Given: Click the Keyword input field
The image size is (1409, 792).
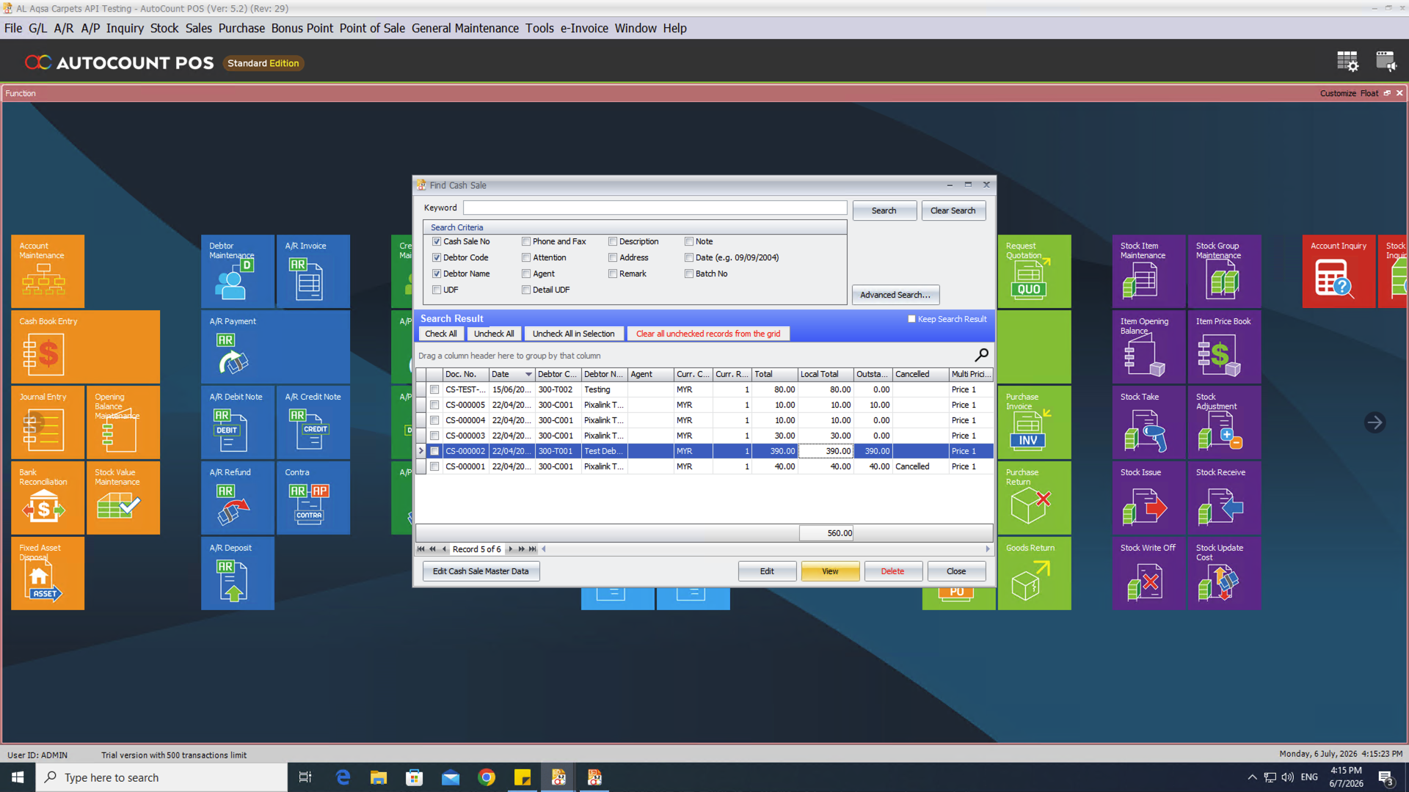Looking at the screenshot, I should pyautogui.click(x=655, y=208).
